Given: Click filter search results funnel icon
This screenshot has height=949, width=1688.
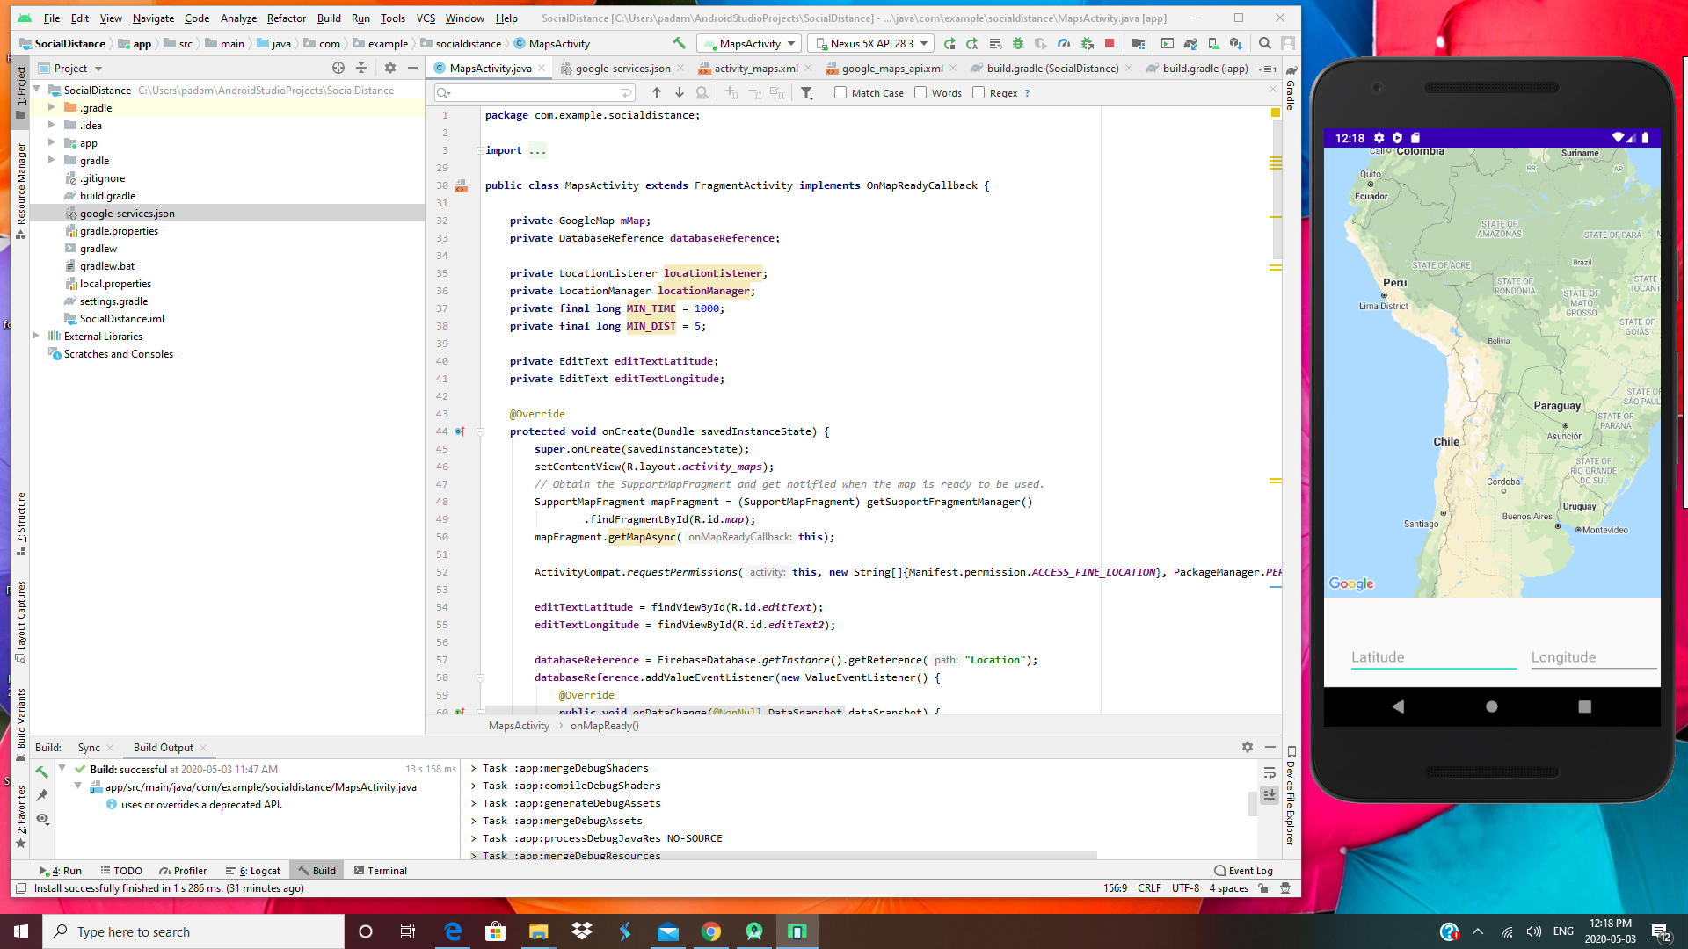Looking at the screenshot, I should (x=806, y=93).
